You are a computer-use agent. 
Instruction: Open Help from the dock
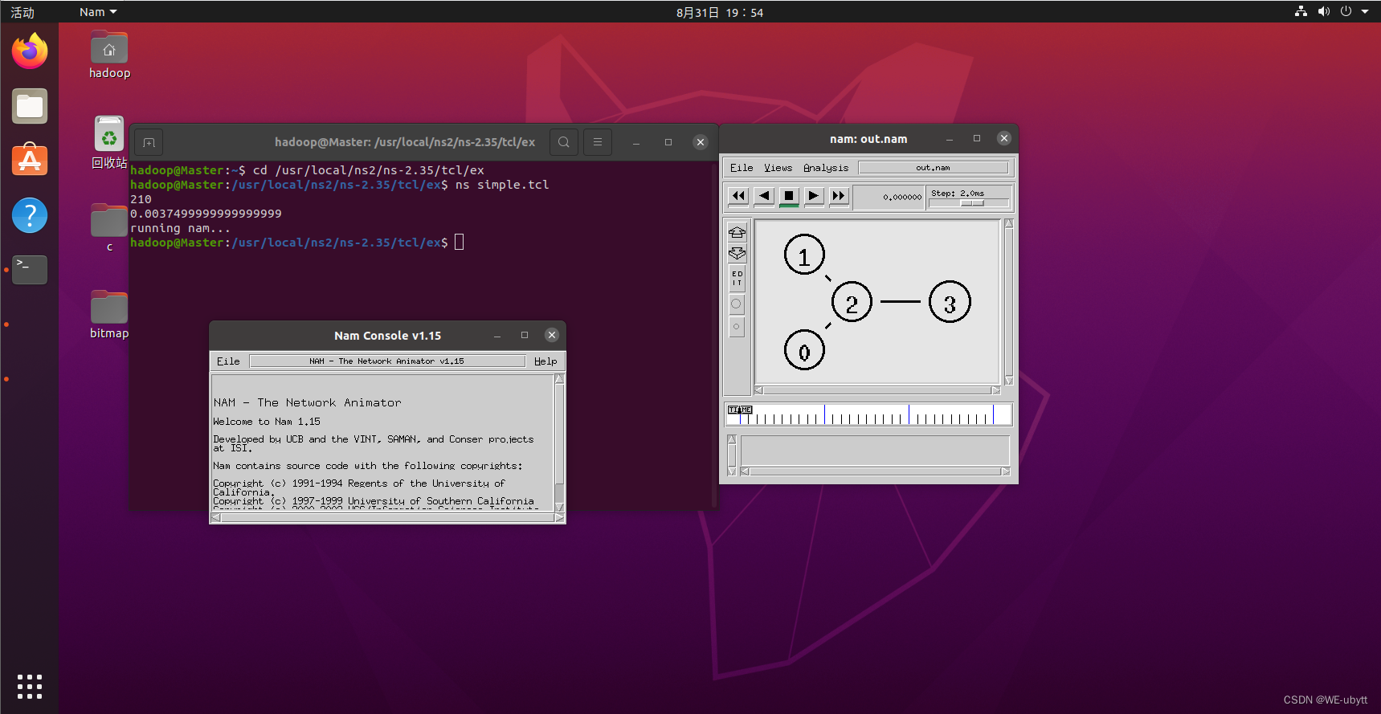click(x=30, y=215)
